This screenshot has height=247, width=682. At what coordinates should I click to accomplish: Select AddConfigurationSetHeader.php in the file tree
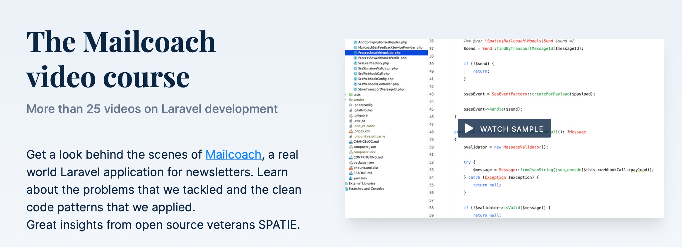coord(382,42)
